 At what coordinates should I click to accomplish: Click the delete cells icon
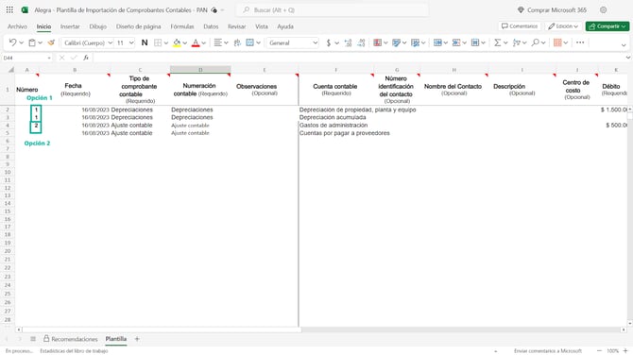(456, 42)
